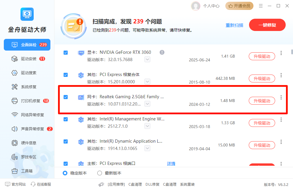
Task: Open the 驱动安装 driver install section
Action: (28, 59)
